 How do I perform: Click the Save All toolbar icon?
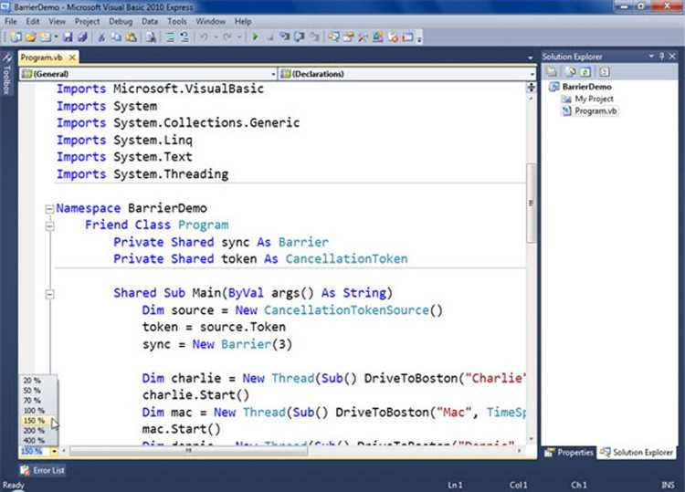coord(82,37)
